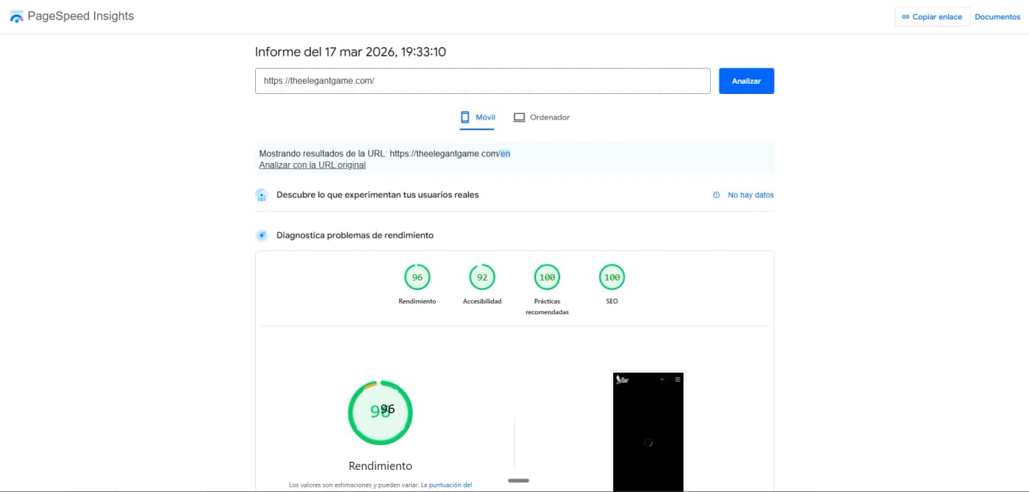This screenshot has height=492, width=1029.
Task: Click the large Rendimiento gauge showing 96
Action: (380, 412)
